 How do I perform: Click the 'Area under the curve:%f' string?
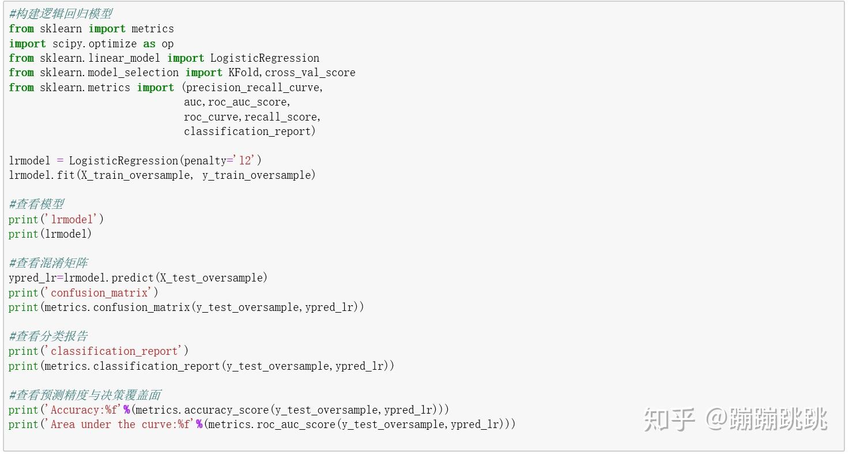click(120, 425)
